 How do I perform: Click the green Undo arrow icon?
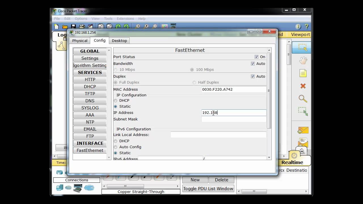(x=118, y=27)
